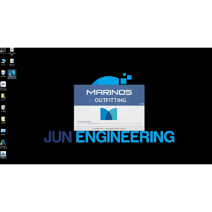212x212 pixels.
Task: Select the folder icon with a person figure
Action: click(x=3, y=97)
